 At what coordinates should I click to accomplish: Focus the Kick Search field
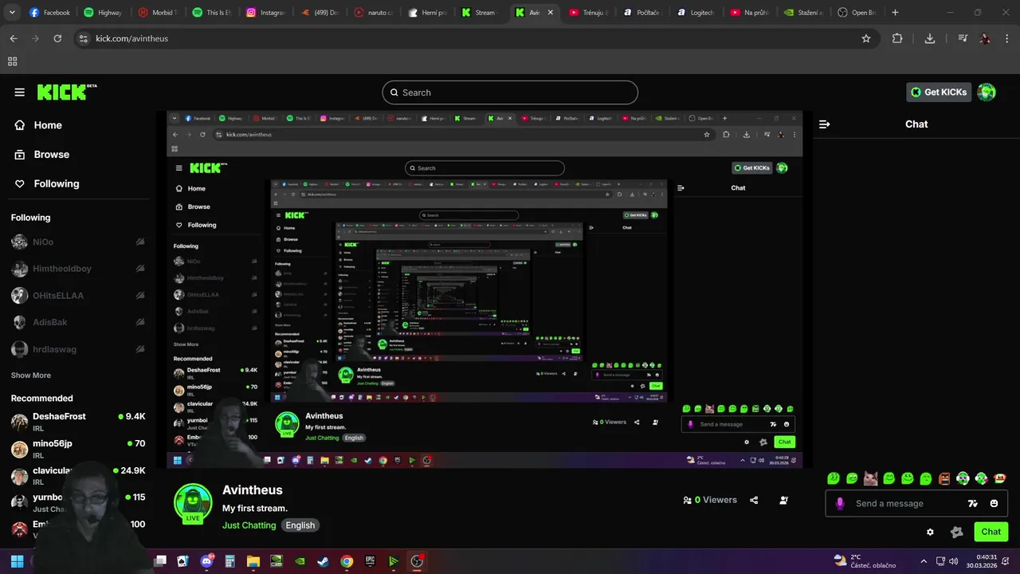pos(510,92)
